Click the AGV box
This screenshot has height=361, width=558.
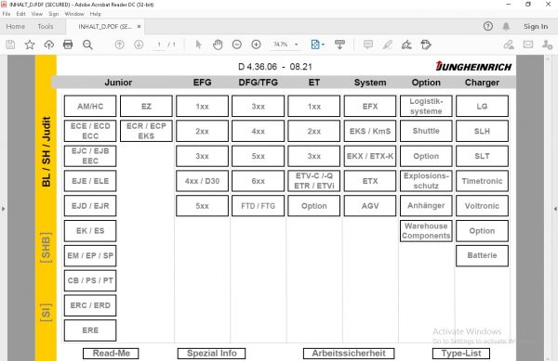click(370, 205)
